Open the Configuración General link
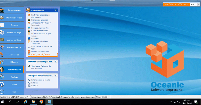201x105 pixels. coord(41,54)
